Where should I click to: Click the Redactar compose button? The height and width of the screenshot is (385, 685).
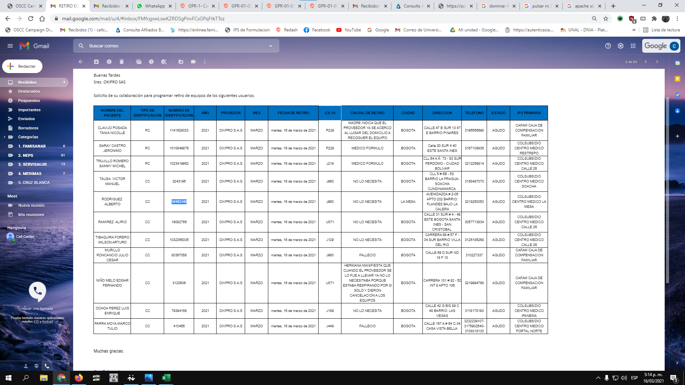22,66
